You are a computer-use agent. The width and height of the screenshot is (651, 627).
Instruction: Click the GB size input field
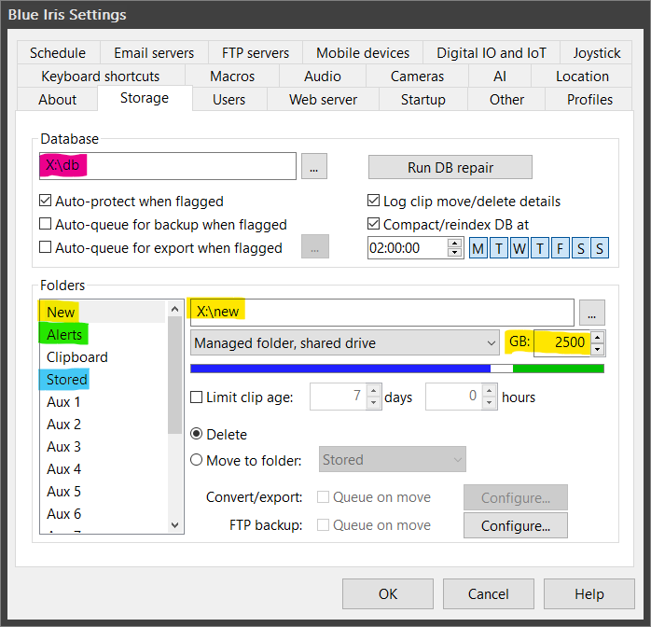pos(561,343)
